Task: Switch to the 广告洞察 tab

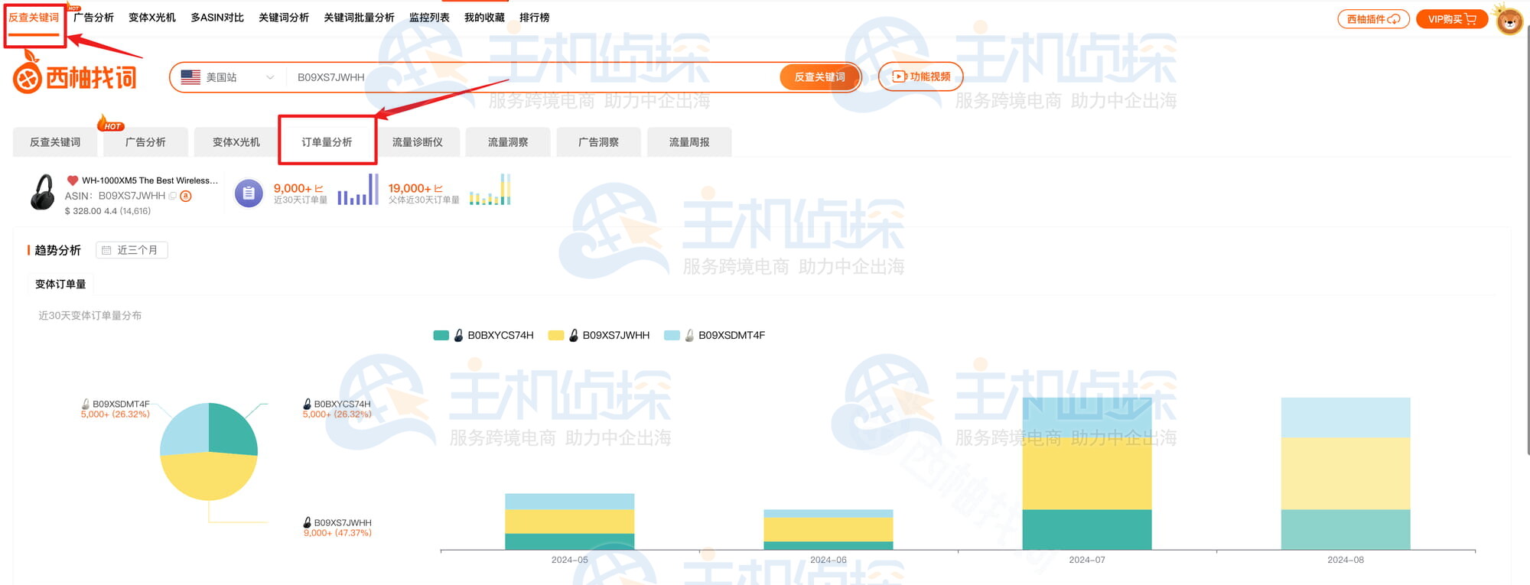Action: 599,142
